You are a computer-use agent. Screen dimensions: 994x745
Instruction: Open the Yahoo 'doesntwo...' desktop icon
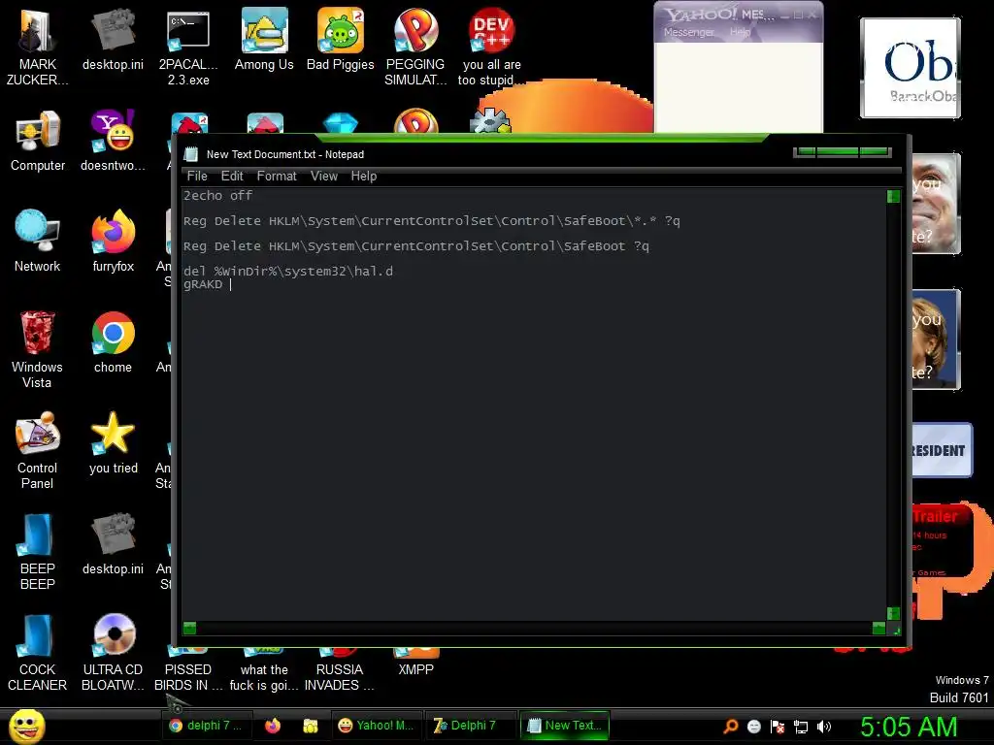(x=113, y=141)
